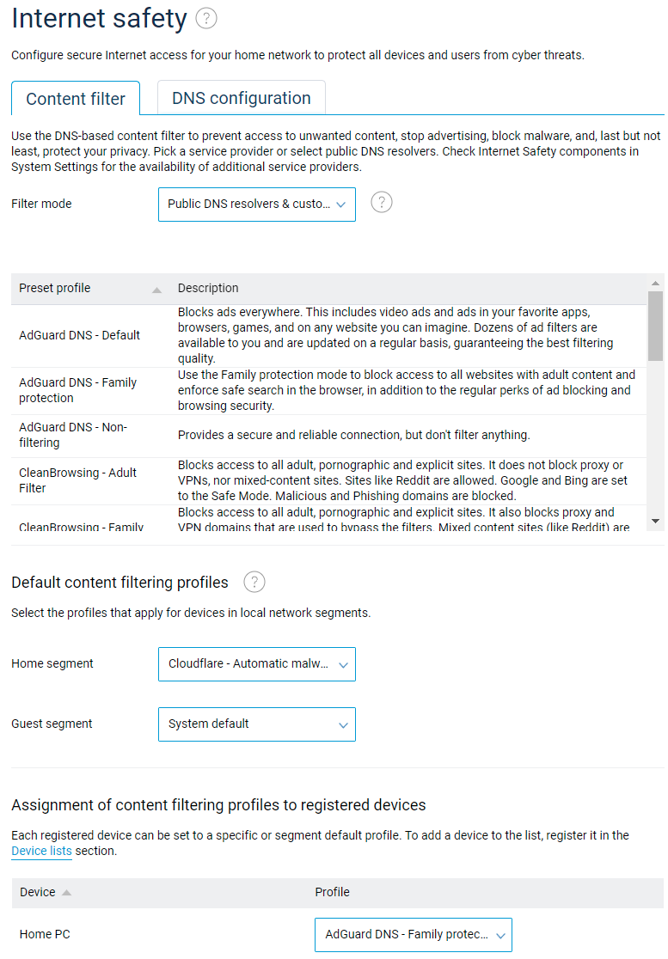This screenshot has height=959, width=668.
Task: Open the Guest segment profile dropdown
Action: click(x=256, y=724)
